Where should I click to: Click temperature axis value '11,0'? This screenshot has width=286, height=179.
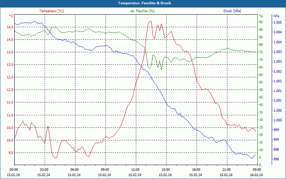[10, 115]
